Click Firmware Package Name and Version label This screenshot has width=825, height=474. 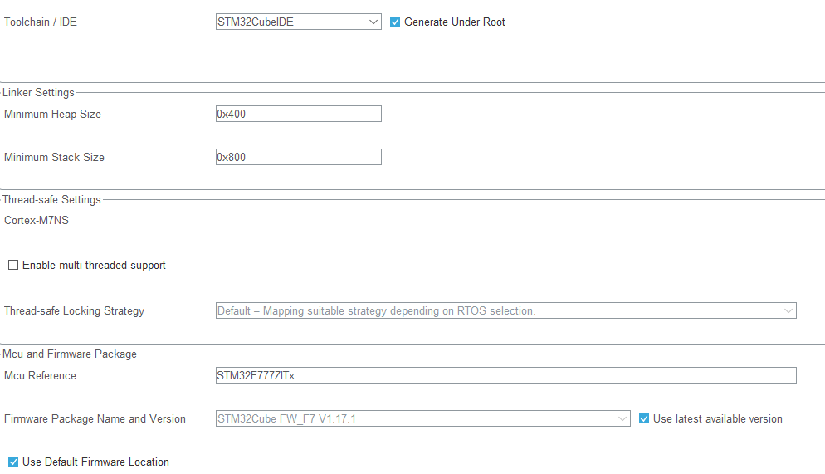(x=95, y=418)
